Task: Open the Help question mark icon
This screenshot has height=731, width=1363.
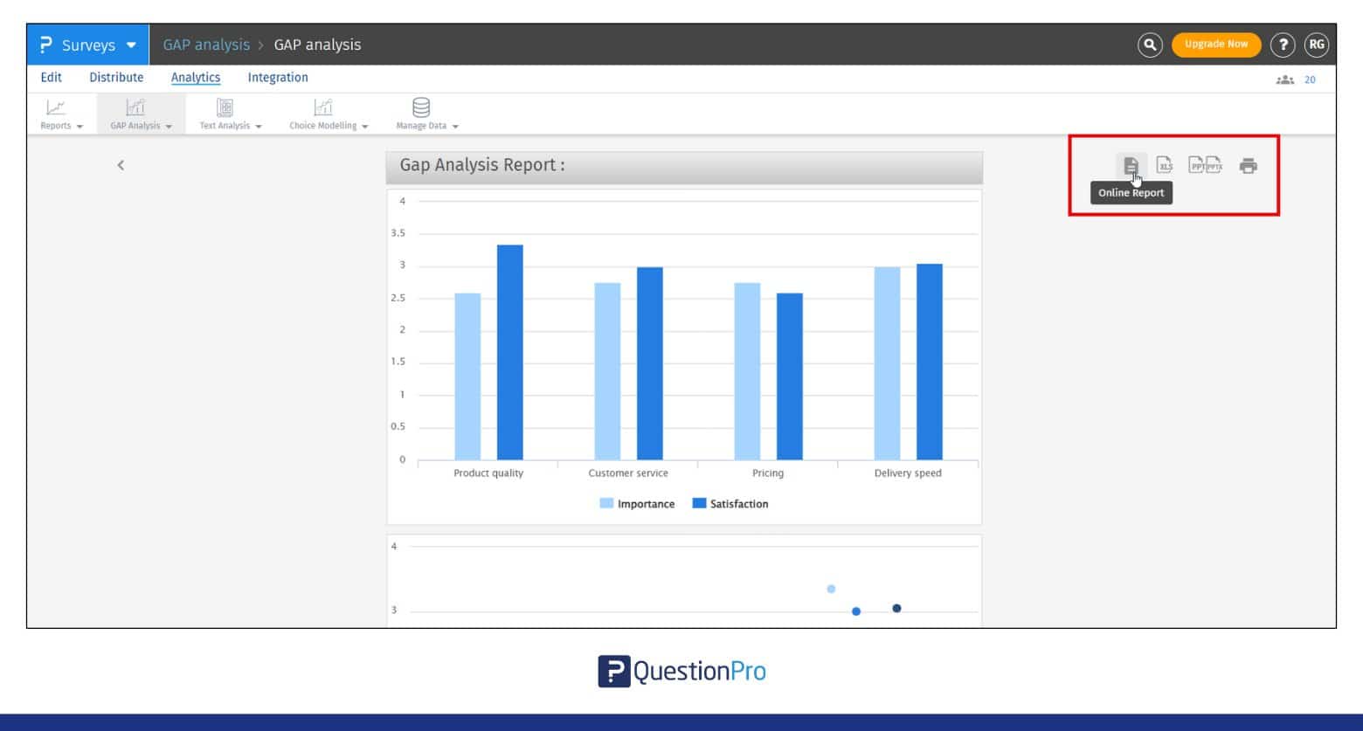Action: click(1283, 45)
